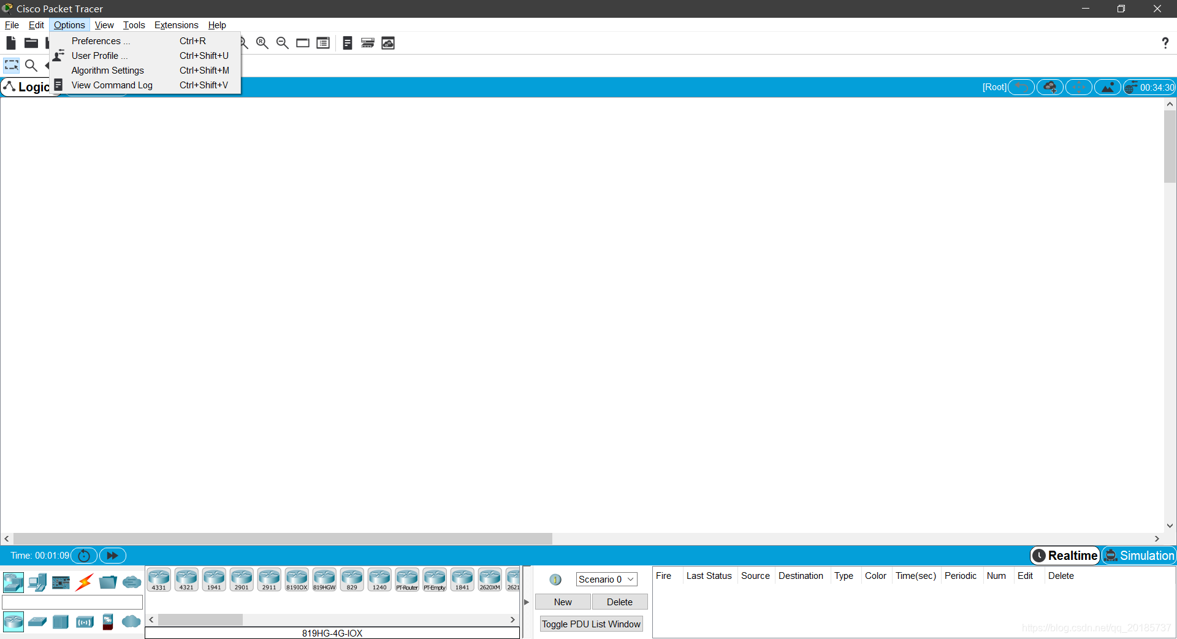Viewport: 1177px width, 639px height.
Task: Pick the 2620XM router device
Action: [490, 580]
